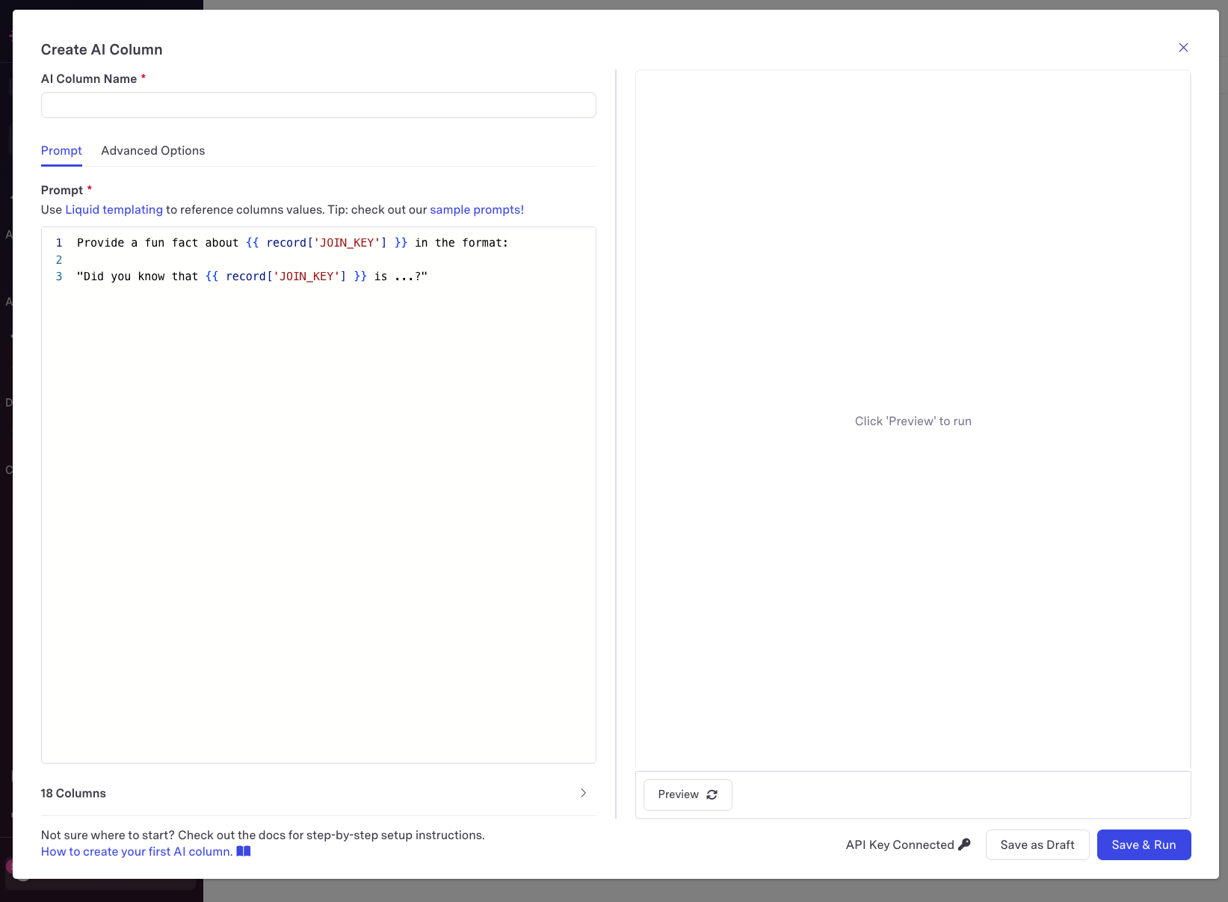Click the "Click 'Preview' to run" output pane
Viewport: 1228px width, 902px height.
[x=913, y=421]
